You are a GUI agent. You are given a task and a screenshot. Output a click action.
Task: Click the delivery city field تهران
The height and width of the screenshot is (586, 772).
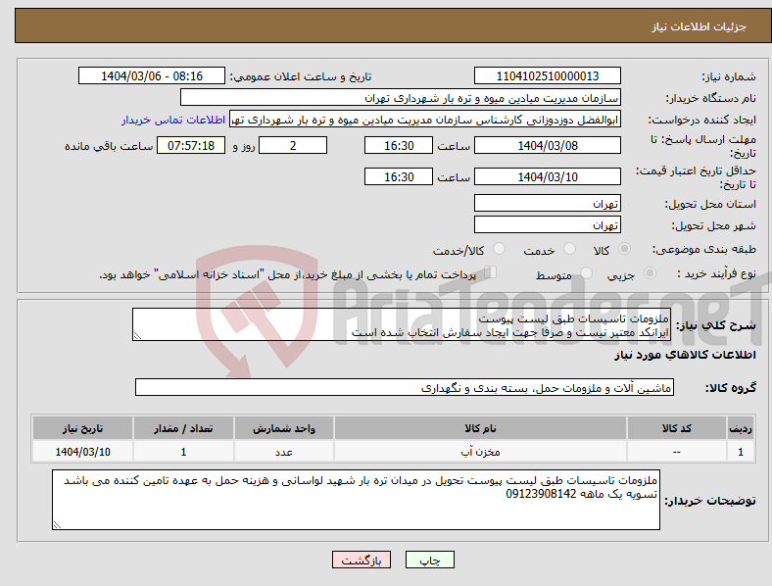tap(548, 224)
